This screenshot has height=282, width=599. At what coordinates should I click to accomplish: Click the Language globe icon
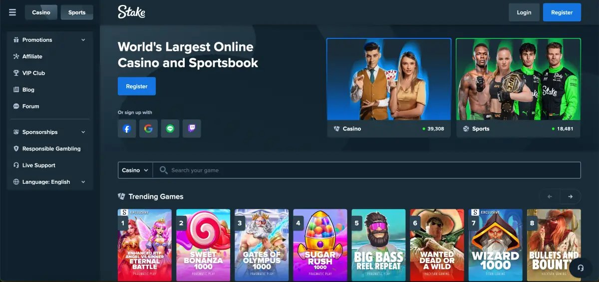click(x=16, y=182)
